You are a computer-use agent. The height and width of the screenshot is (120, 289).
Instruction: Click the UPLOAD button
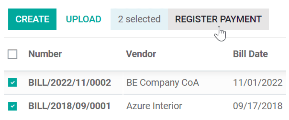84,19
